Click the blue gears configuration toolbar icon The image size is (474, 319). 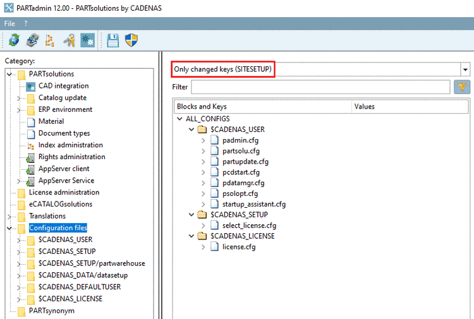(88, 40)
